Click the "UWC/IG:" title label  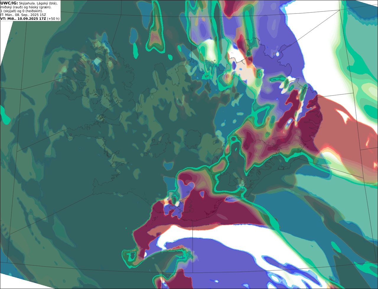point(9,3)
